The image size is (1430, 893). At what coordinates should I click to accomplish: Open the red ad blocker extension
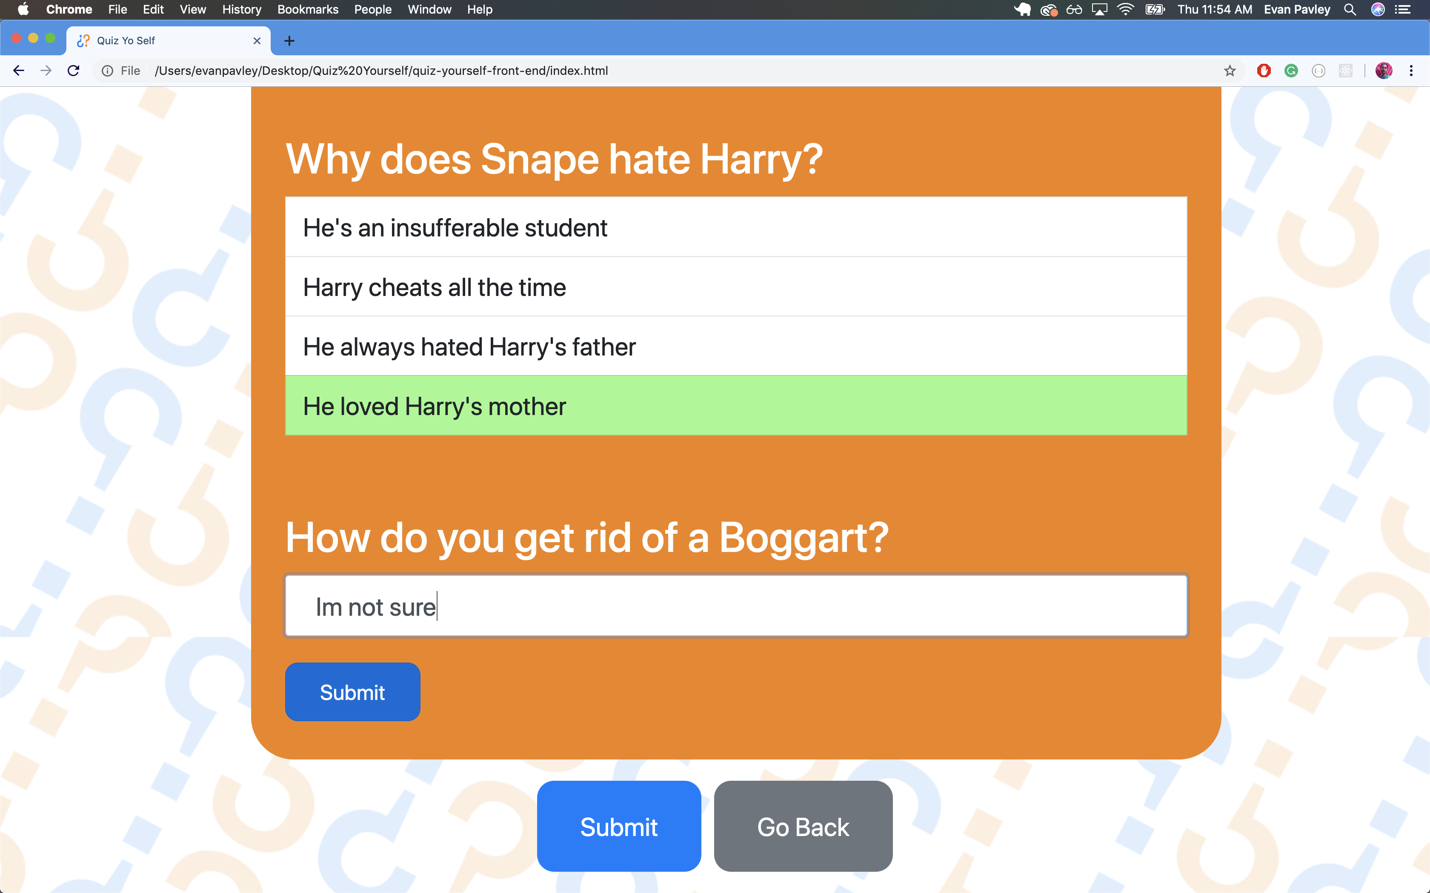point(1264,71)
